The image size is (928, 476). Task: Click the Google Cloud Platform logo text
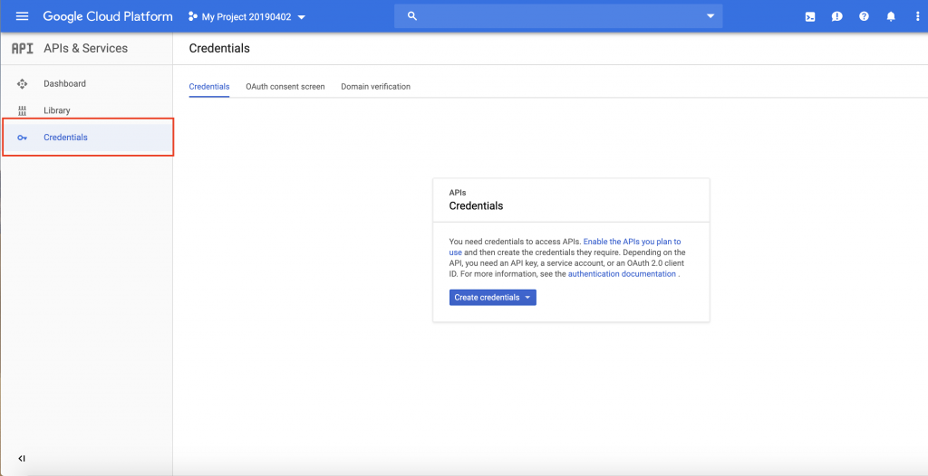(x=108, y=16)
